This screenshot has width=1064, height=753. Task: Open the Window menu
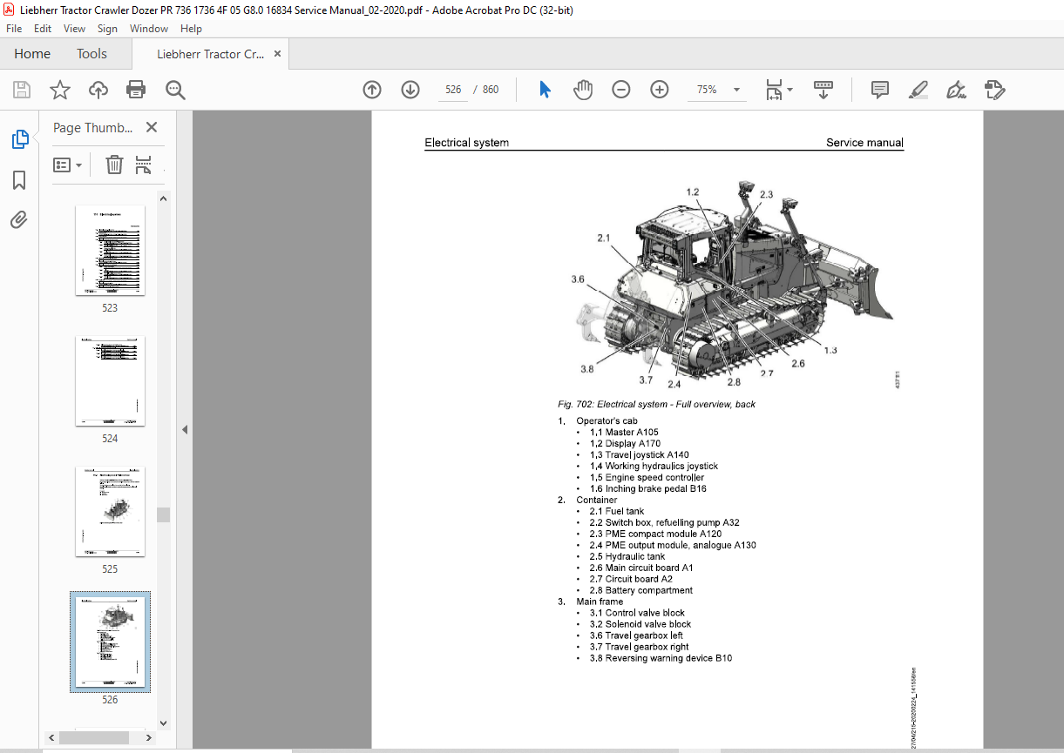[x=149, y=29]
